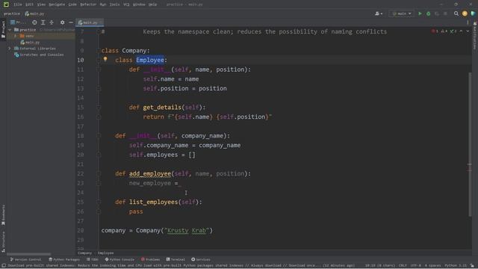Toggle the Project tool window side tab
The image size is (478, 269).
pyautogui.click(x=3, y=30)
